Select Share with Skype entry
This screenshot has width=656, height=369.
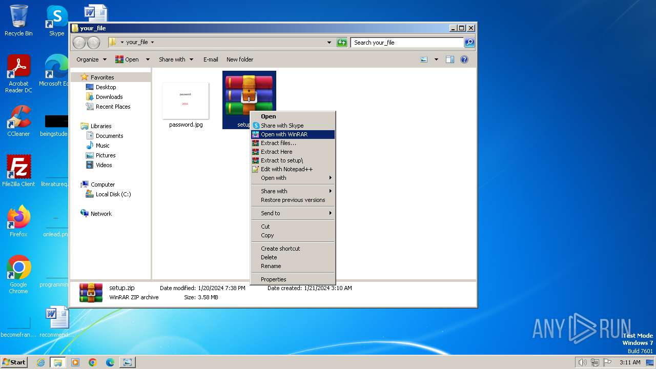point(293,126)
